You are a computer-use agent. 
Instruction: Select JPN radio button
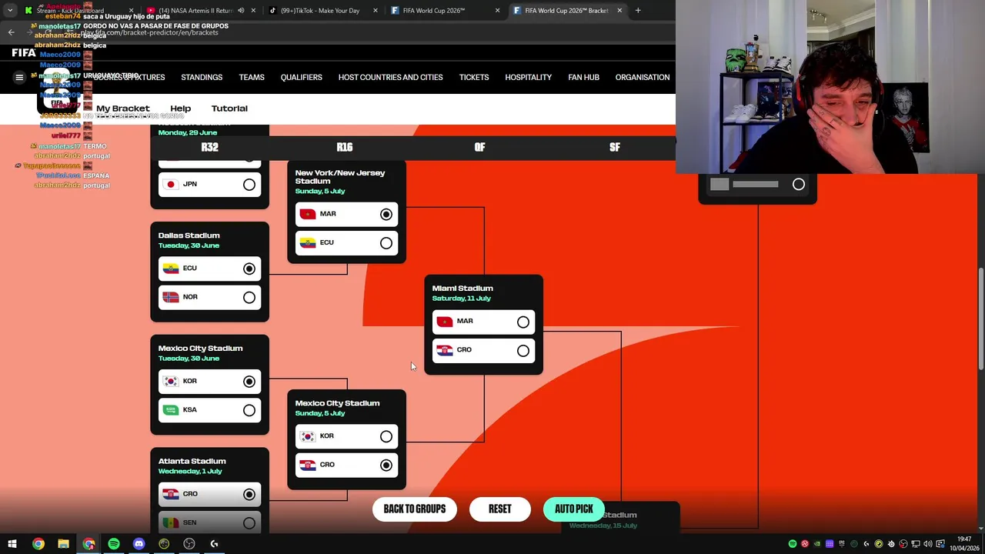coord(249,185)
